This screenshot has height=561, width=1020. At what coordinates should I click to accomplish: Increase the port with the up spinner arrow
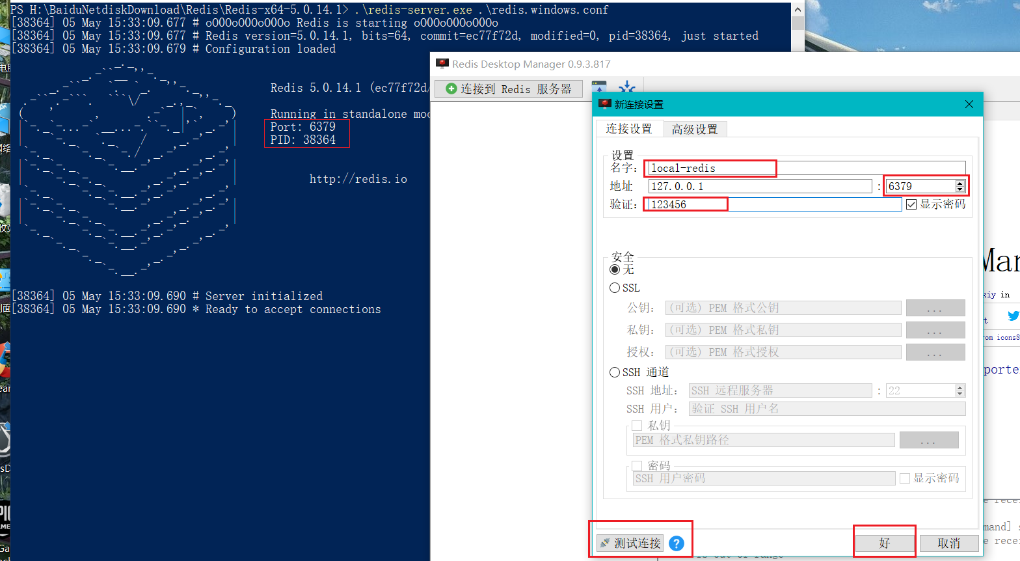coord(960,183)
